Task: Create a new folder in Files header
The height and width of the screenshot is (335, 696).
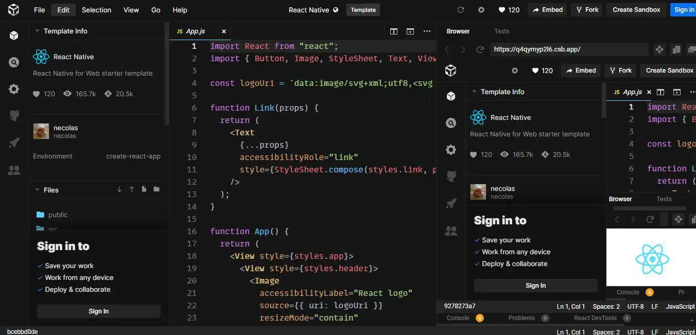Action: (156, 189)
